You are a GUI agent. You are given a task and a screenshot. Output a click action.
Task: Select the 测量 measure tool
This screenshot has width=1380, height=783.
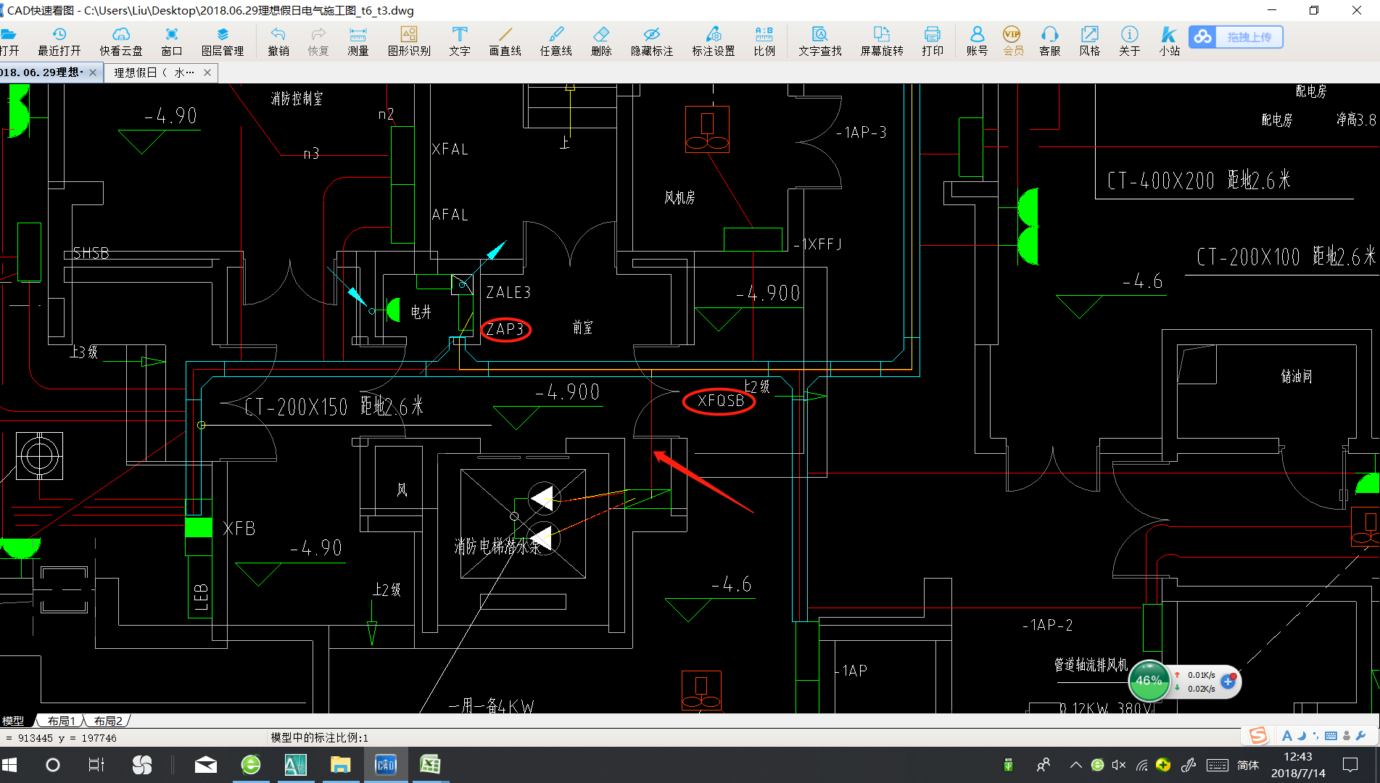tap(358, 41)
